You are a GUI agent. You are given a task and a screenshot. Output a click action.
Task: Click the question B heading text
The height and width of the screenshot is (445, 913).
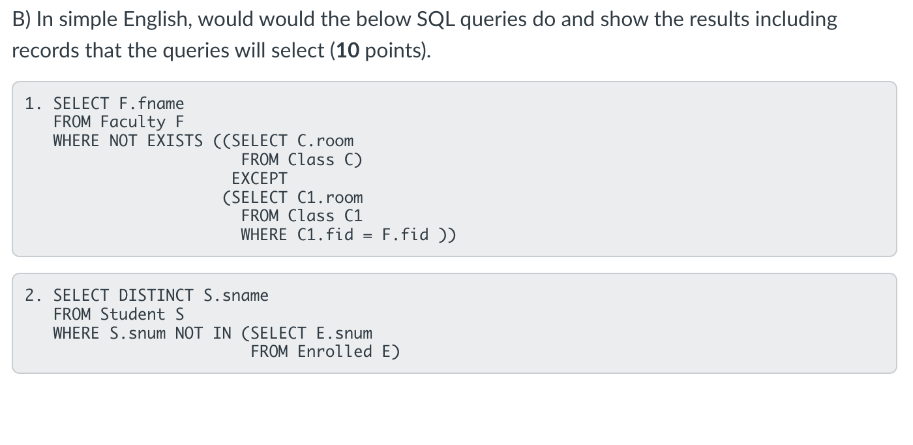click(424, 34)
